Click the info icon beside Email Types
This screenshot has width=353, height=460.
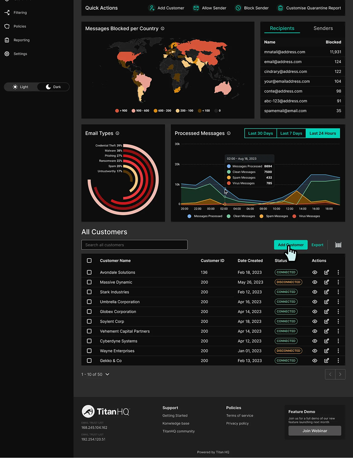[x=117, y=133]
